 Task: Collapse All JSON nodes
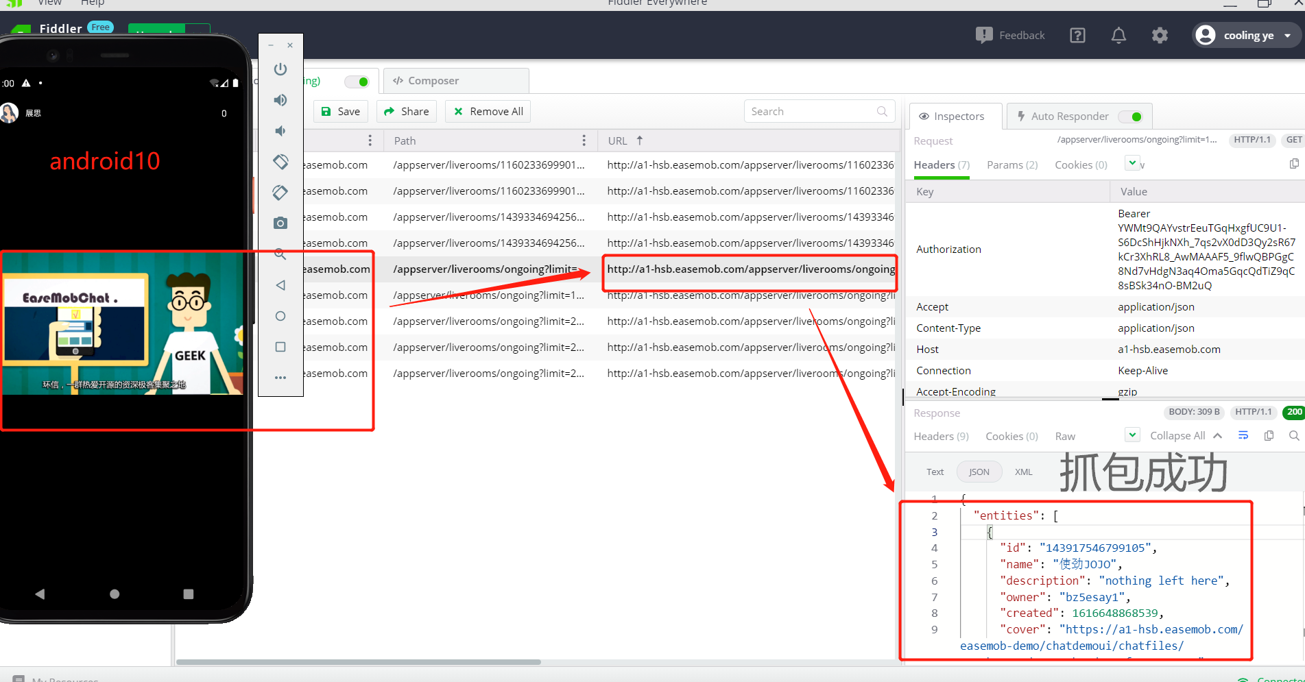point(1186,436)
